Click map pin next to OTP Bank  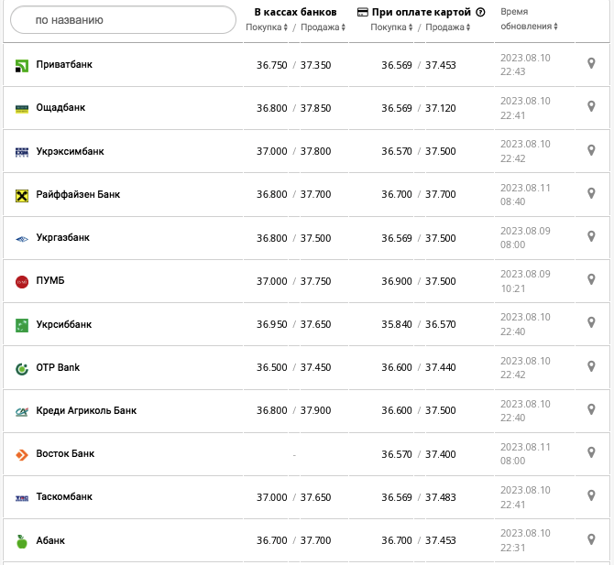pos(591,367)
